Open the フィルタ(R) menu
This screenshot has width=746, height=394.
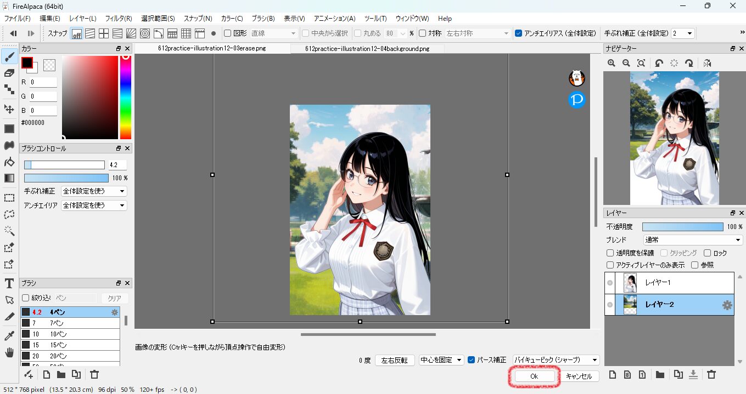coord(119,19)
